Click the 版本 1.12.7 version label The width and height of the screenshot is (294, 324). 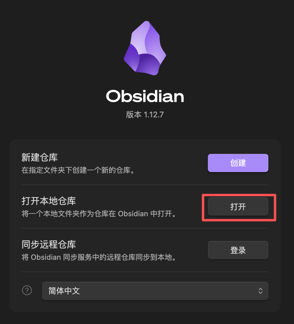(145, 114)
